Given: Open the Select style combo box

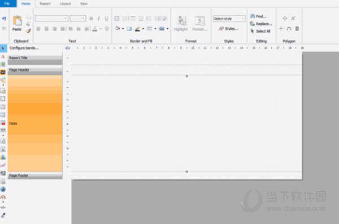Looking at the screenshot, I should tap(229, 19).
